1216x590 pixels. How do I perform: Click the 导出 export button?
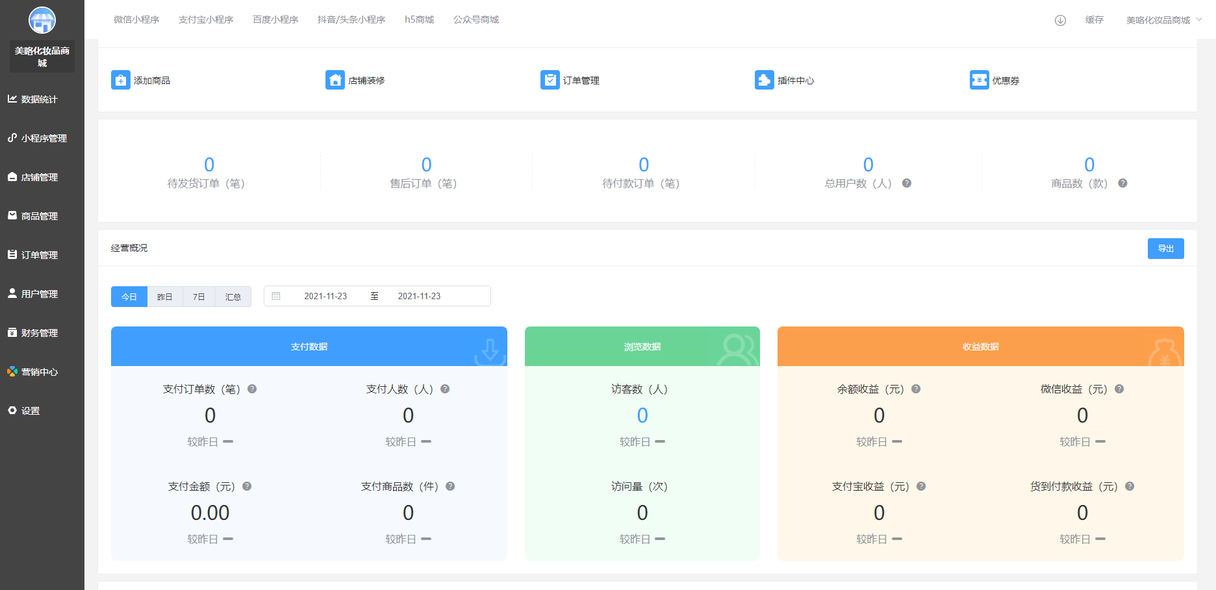coord(1166,249)
